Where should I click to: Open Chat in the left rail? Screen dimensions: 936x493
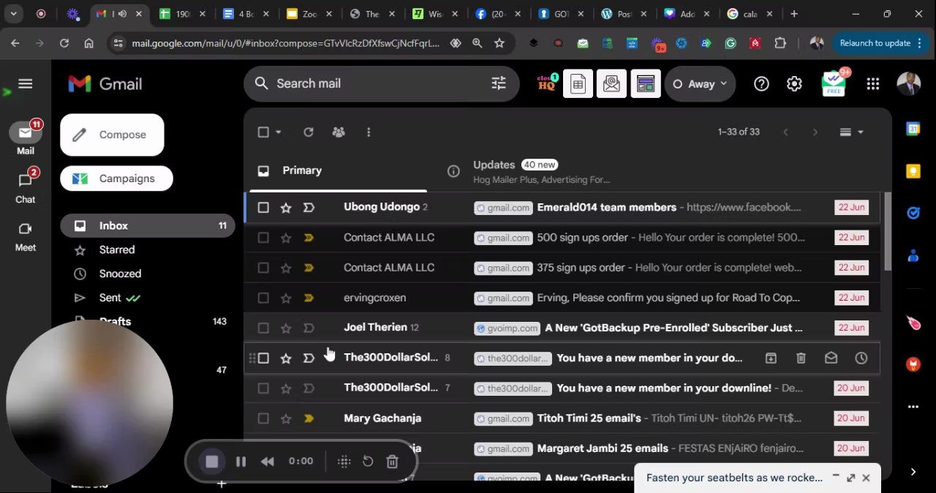pos(26,187)
